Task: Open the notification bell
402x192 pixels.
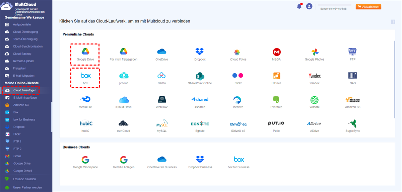Action: pos(299,6)
